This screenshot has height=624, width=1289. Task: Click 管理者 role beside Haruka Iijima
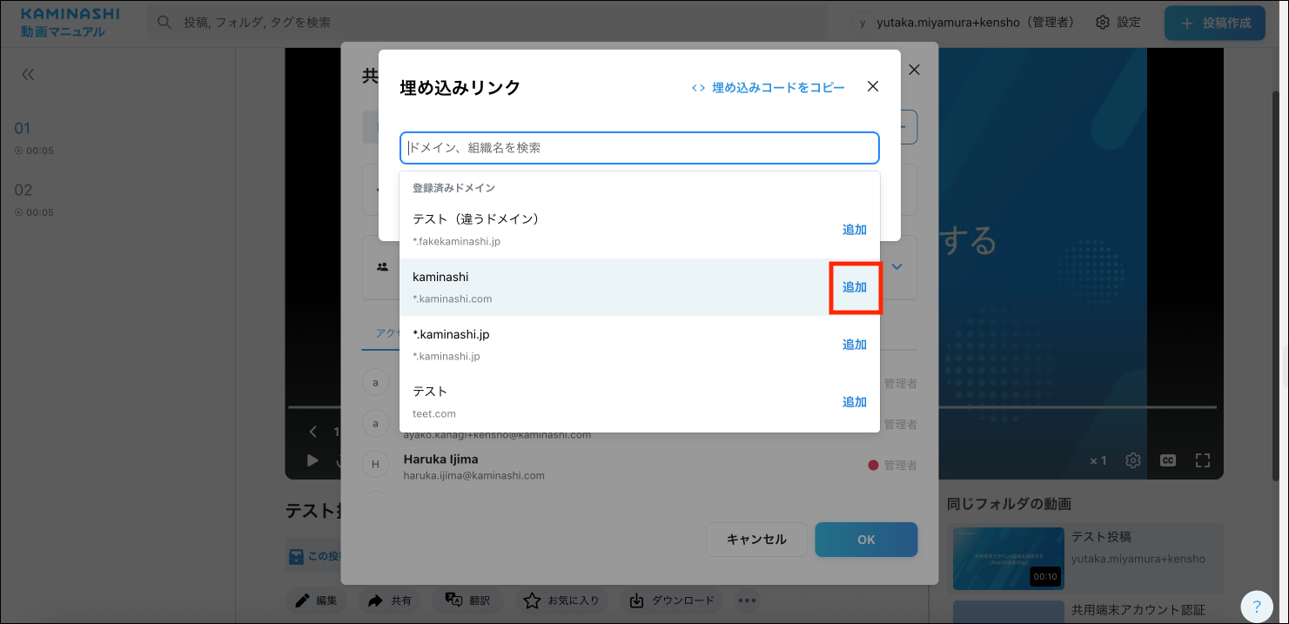point(900,466)
